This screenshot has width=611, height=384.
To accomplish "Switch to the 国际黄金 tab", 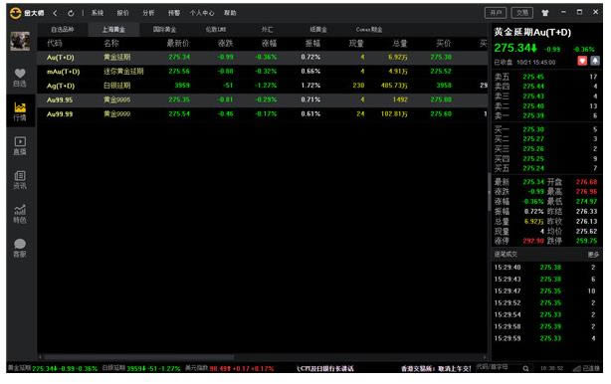I will tap(164, 30).
